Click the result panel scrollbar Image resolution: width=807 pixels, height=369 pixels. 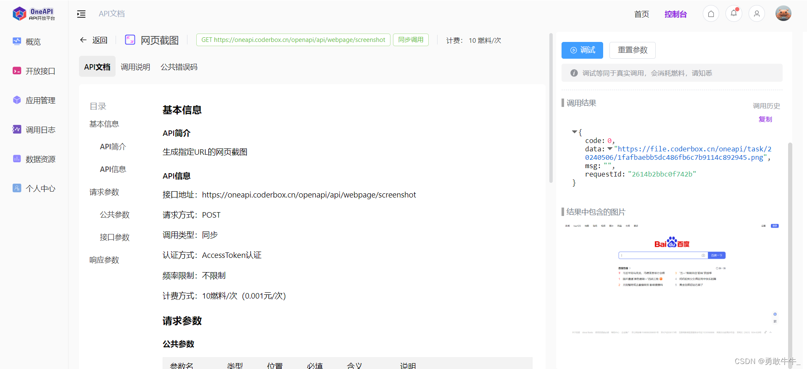point(790,255)
